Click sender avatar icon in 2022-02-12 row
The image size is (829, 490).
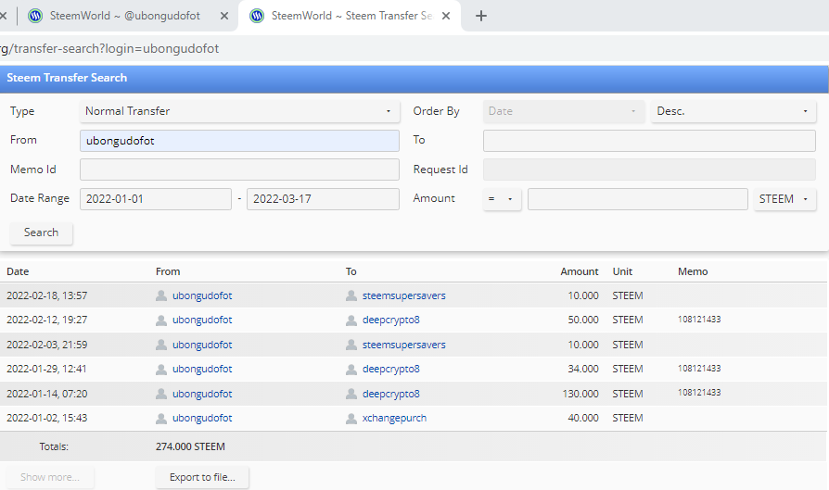161,320
